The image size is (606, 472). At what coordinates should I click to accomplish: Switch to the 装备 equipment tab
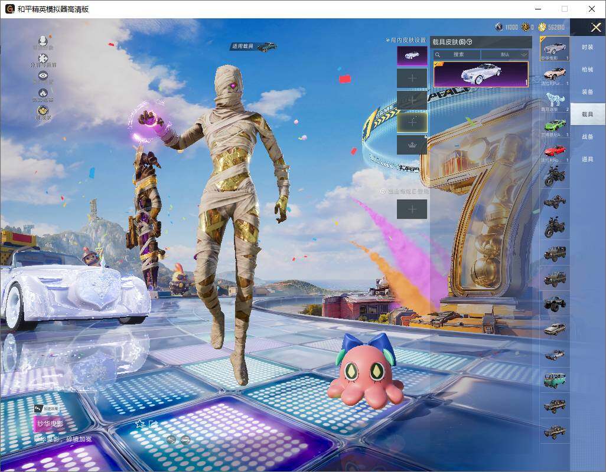[588, 92]
